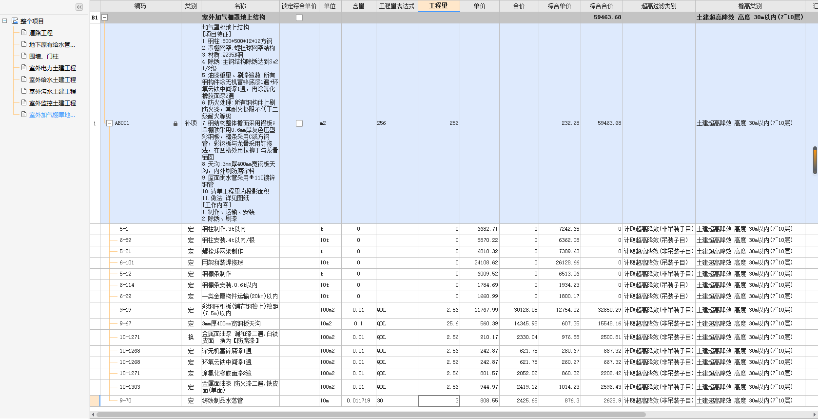The height and width of the screenshot is (419, 818).
Task: Click the 0.011719 content cell
Action: click(x=358, y=400)
